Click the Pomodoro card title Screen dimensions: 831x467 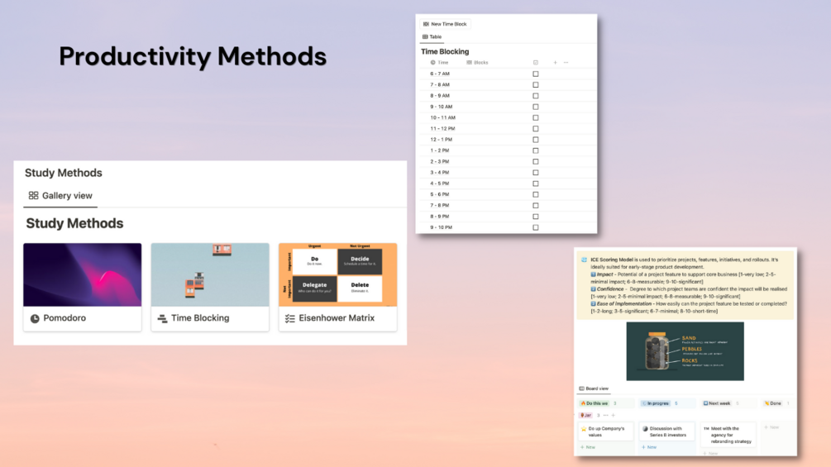[64, 318]
